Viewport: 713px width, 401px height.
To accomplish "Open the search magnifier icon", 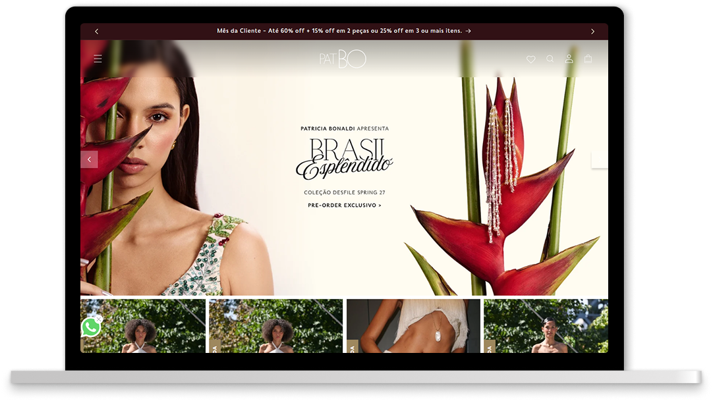I will [x=550, y=59].
